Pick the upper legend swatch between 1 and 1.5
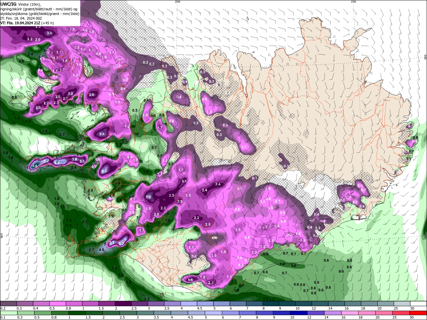Screen dimensions: 427x320 tap(90, 304)
